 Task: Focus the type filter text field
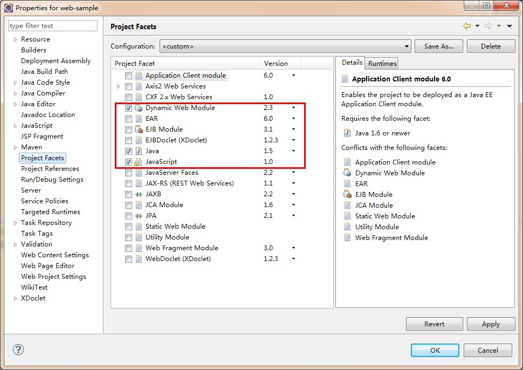(53, 26)
